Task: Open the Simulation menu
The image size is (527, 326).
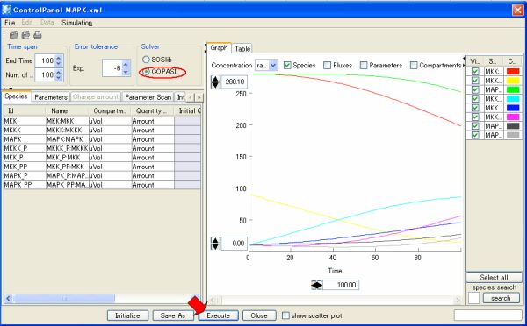Action: [77, 23]
